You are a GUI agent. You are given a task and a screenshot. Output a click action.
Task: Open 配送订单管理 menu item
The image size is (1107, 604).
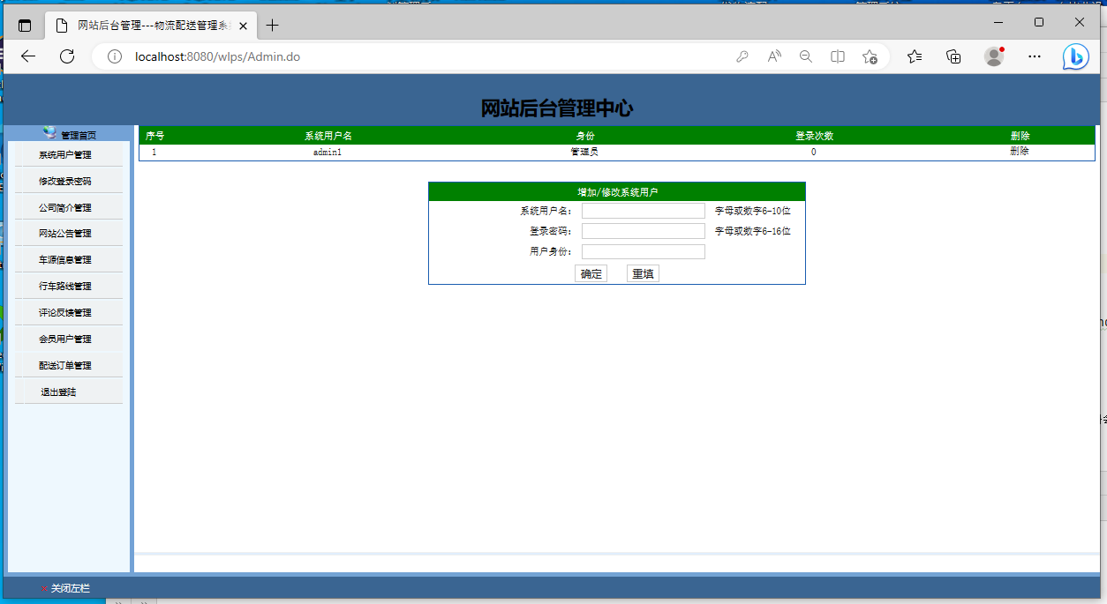pyautogui.click(x=64, y=366)
